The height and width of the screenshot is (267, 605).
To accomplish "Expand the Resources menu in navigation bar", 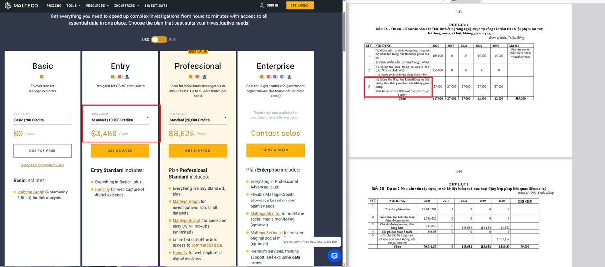I will coord(97,6).
